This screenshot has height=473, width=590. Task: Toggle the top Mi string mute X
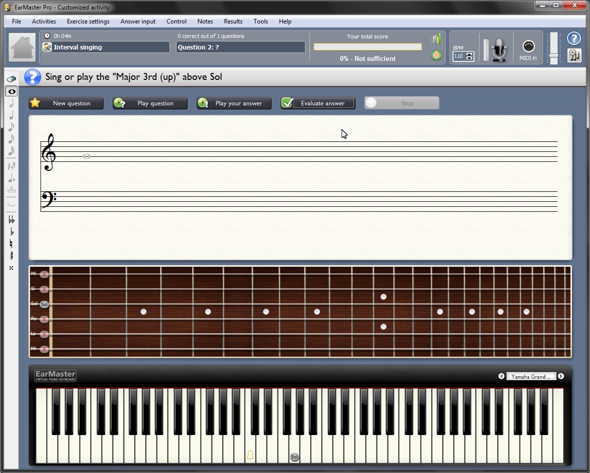point(44,274)
